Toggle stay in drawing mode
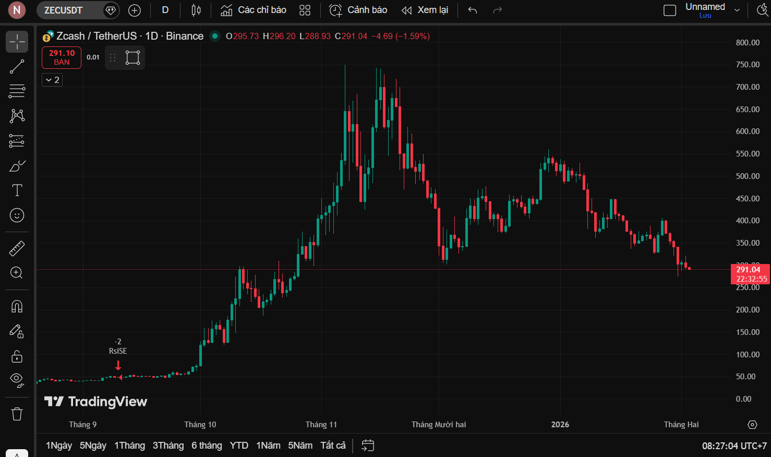This screenshot has width=771, height=457. click(x=17, y=331)
